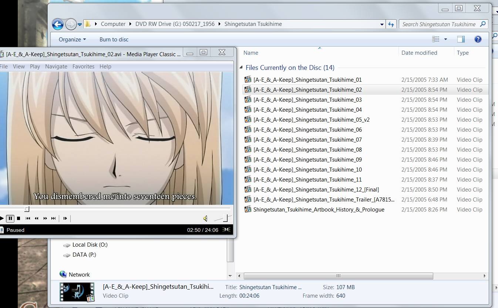The width and height of the screenshot is (498, 308).
Task: Skip to previous file in Media Player Classic
Action: pyautogui.click(x=28, y=219)
